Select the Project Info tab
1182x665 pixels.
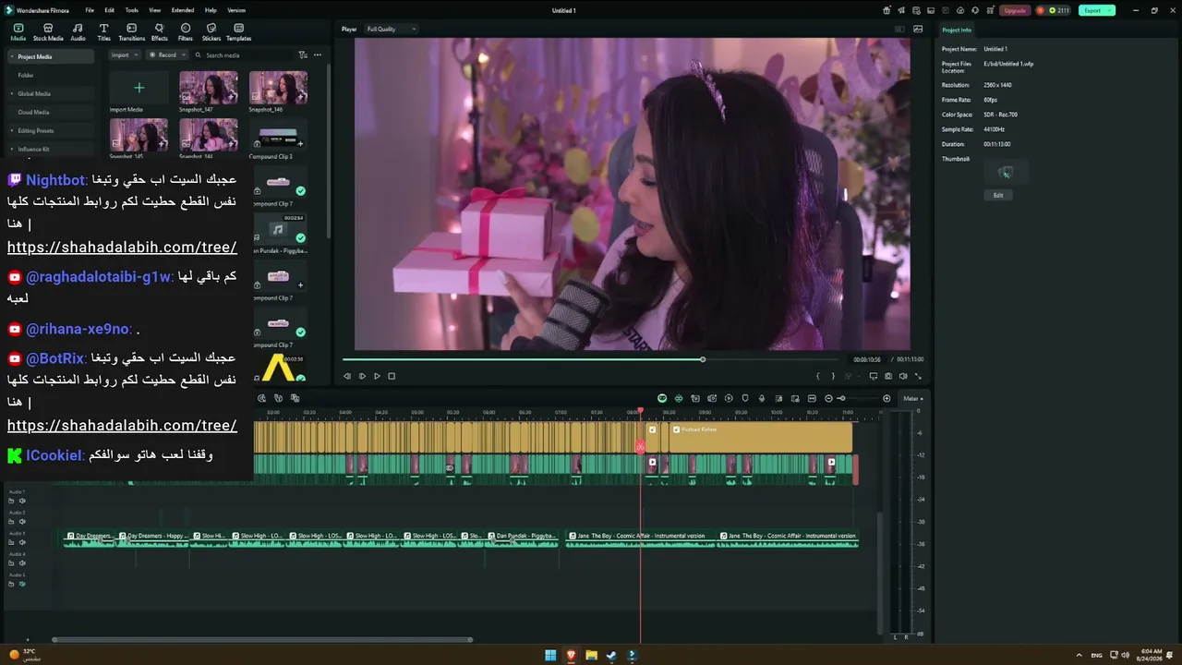(x=957, y=30)
